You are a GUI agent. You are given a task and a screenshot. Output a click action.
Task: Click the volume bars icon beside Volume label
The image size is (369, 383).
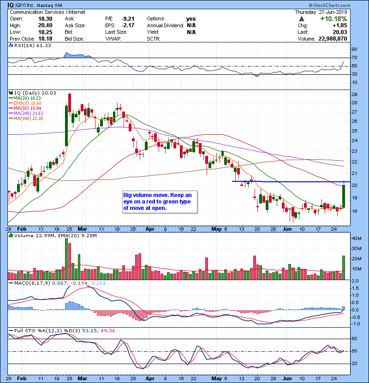click(11, 235)
